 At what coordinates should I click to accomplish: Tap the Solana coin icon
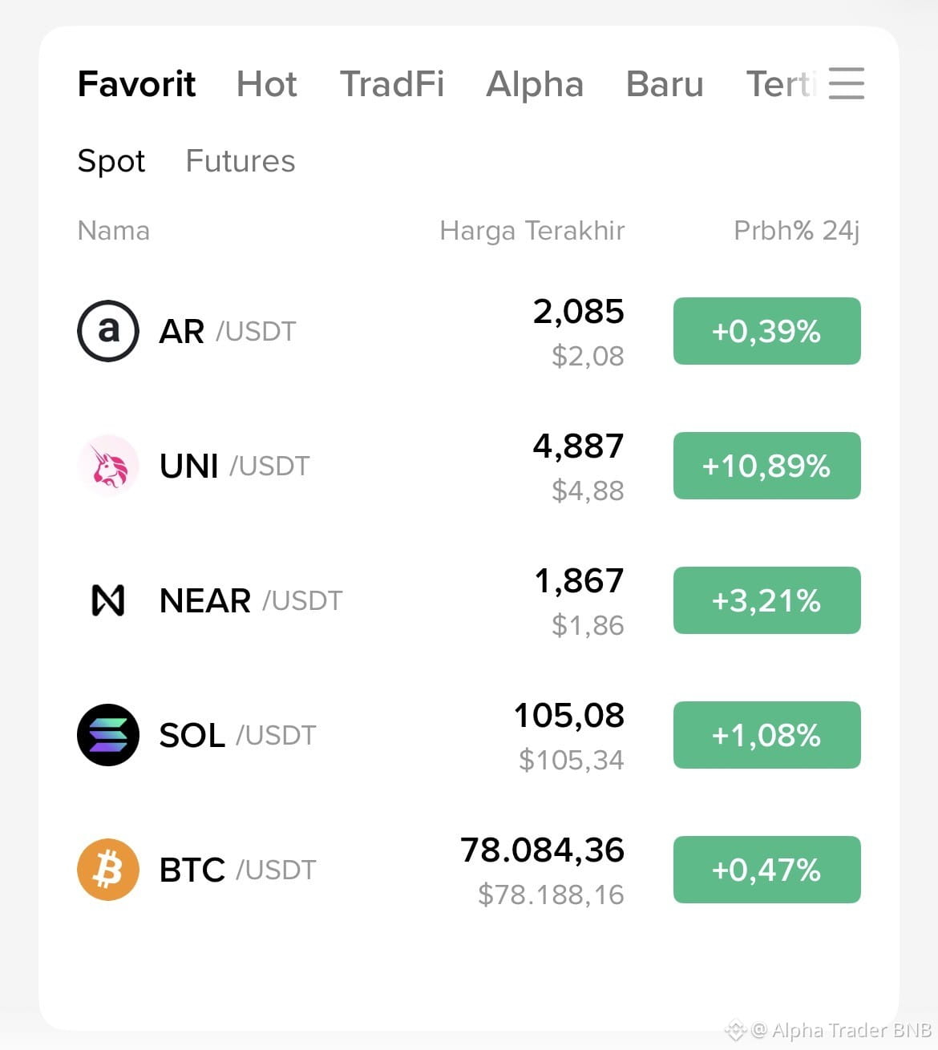(x=108, y=735)
